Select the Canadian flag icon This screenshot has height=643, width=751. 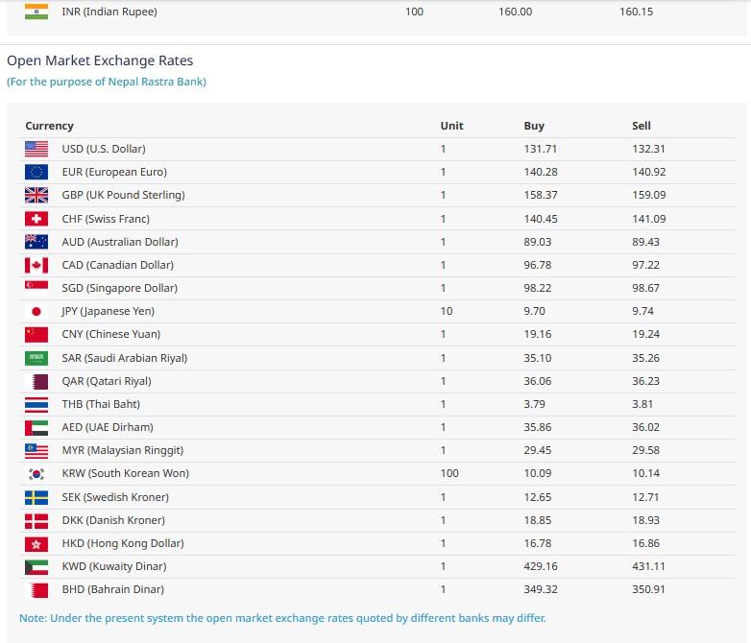[x=36, y=265]
